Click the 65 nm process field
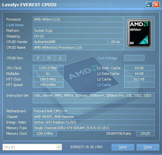 (x=116, y=42)
